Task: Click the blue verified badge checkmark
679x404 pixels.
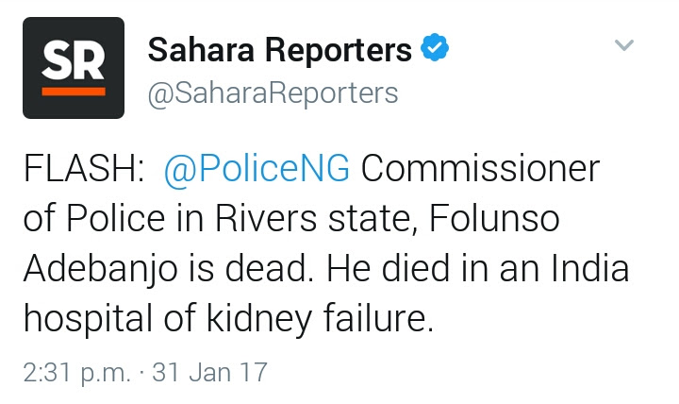Action: [435, 47]
